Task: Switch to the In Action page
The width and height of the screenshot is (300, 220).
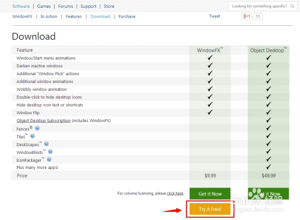Action: (49, 16)
